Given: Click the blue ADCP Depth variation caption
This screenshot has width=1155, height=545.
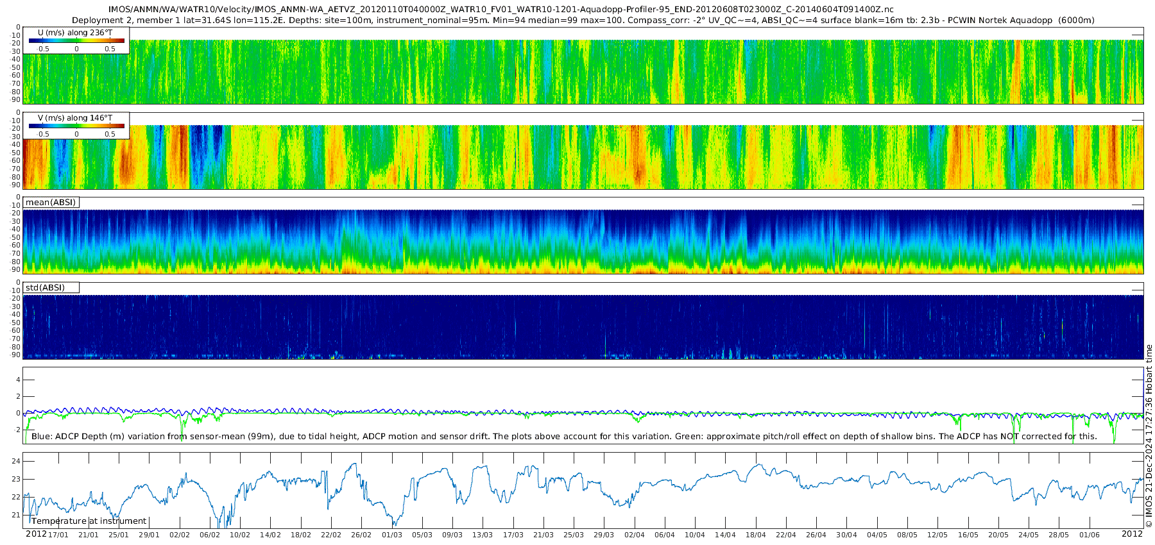Looking at the screenshot, I should click(x=564, y=437).
